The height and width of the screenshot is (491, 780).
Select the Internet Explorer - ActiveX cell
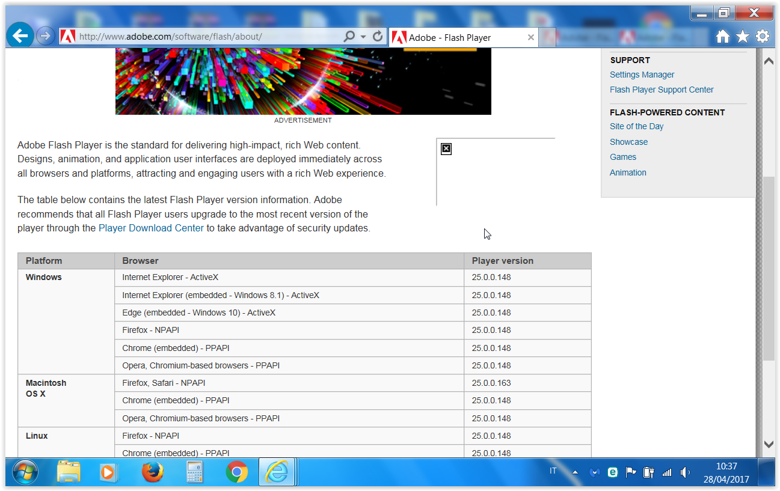(x=289, y=278)
